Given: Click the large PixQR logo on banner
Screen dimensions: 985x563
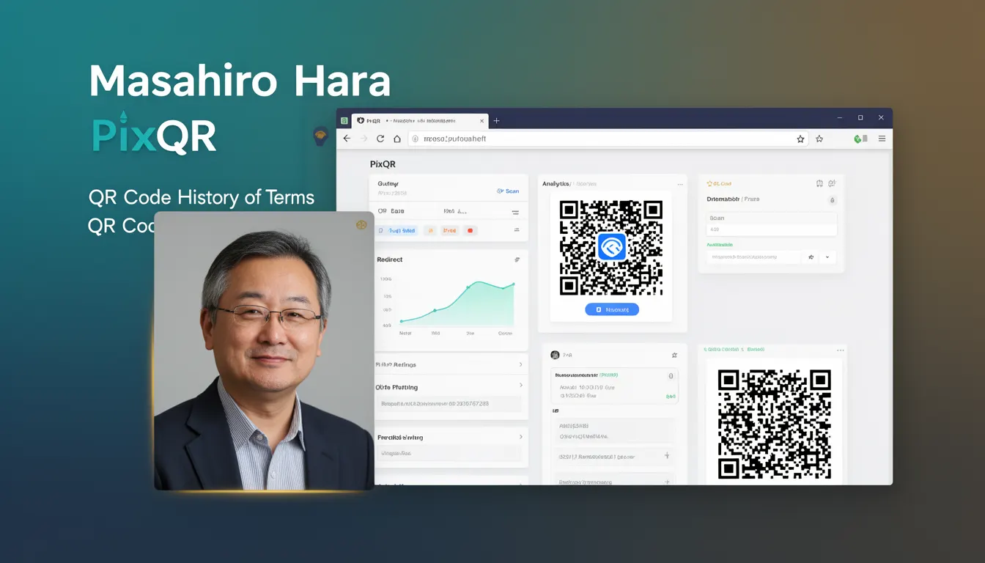Looking at the screenshot, I should pyautogui.click(x=154, y=133).
